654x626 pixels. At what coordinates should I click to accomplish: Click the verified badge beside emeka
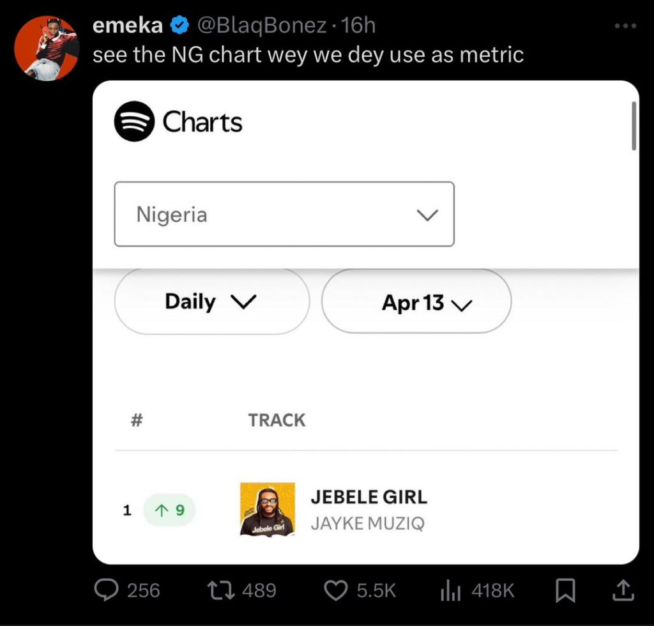pos(179,26)
